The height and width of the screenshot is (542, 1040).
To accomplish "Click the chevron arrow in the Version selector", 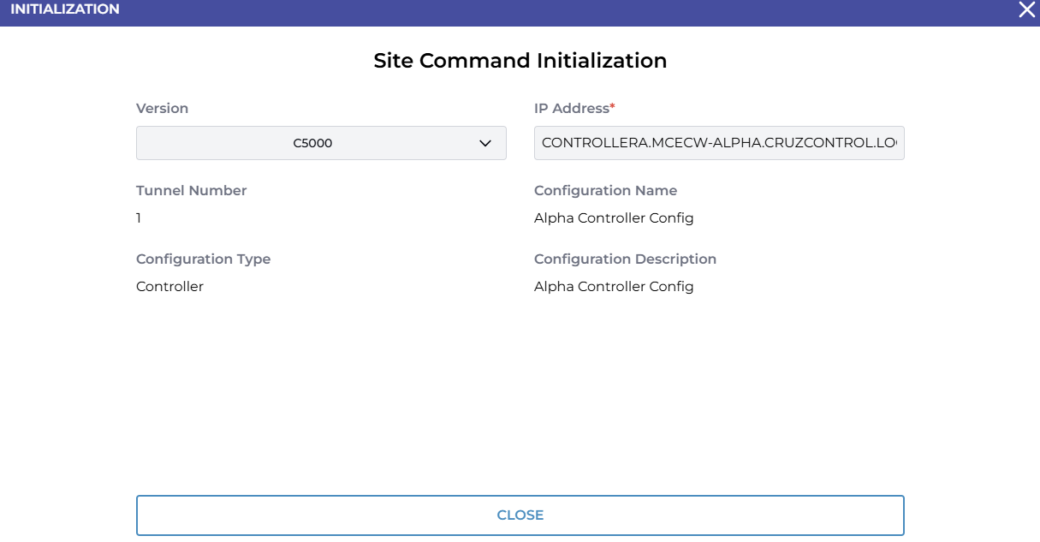I will point(485,143).
